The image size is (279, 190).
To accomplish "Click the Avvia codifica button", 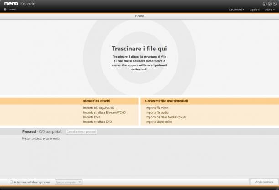I will [x=264, y=182].
